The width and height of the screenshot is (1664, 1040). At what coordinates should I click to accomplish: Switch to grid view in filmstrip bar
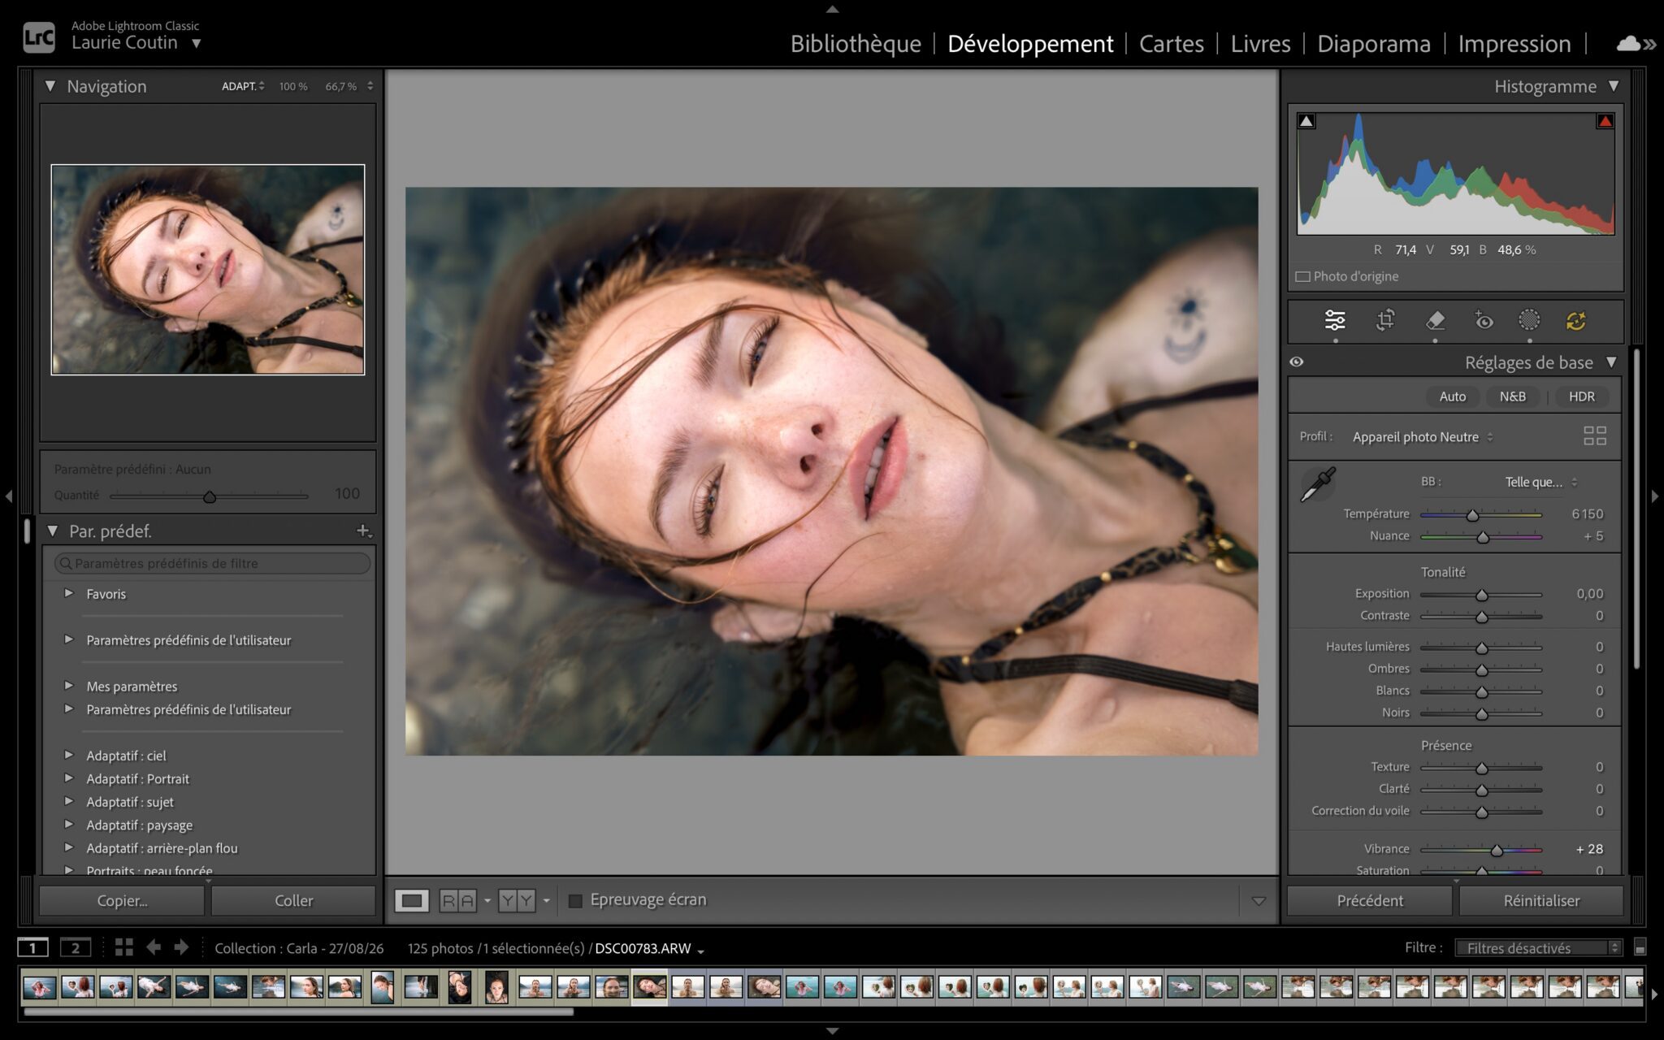[123, 947]
